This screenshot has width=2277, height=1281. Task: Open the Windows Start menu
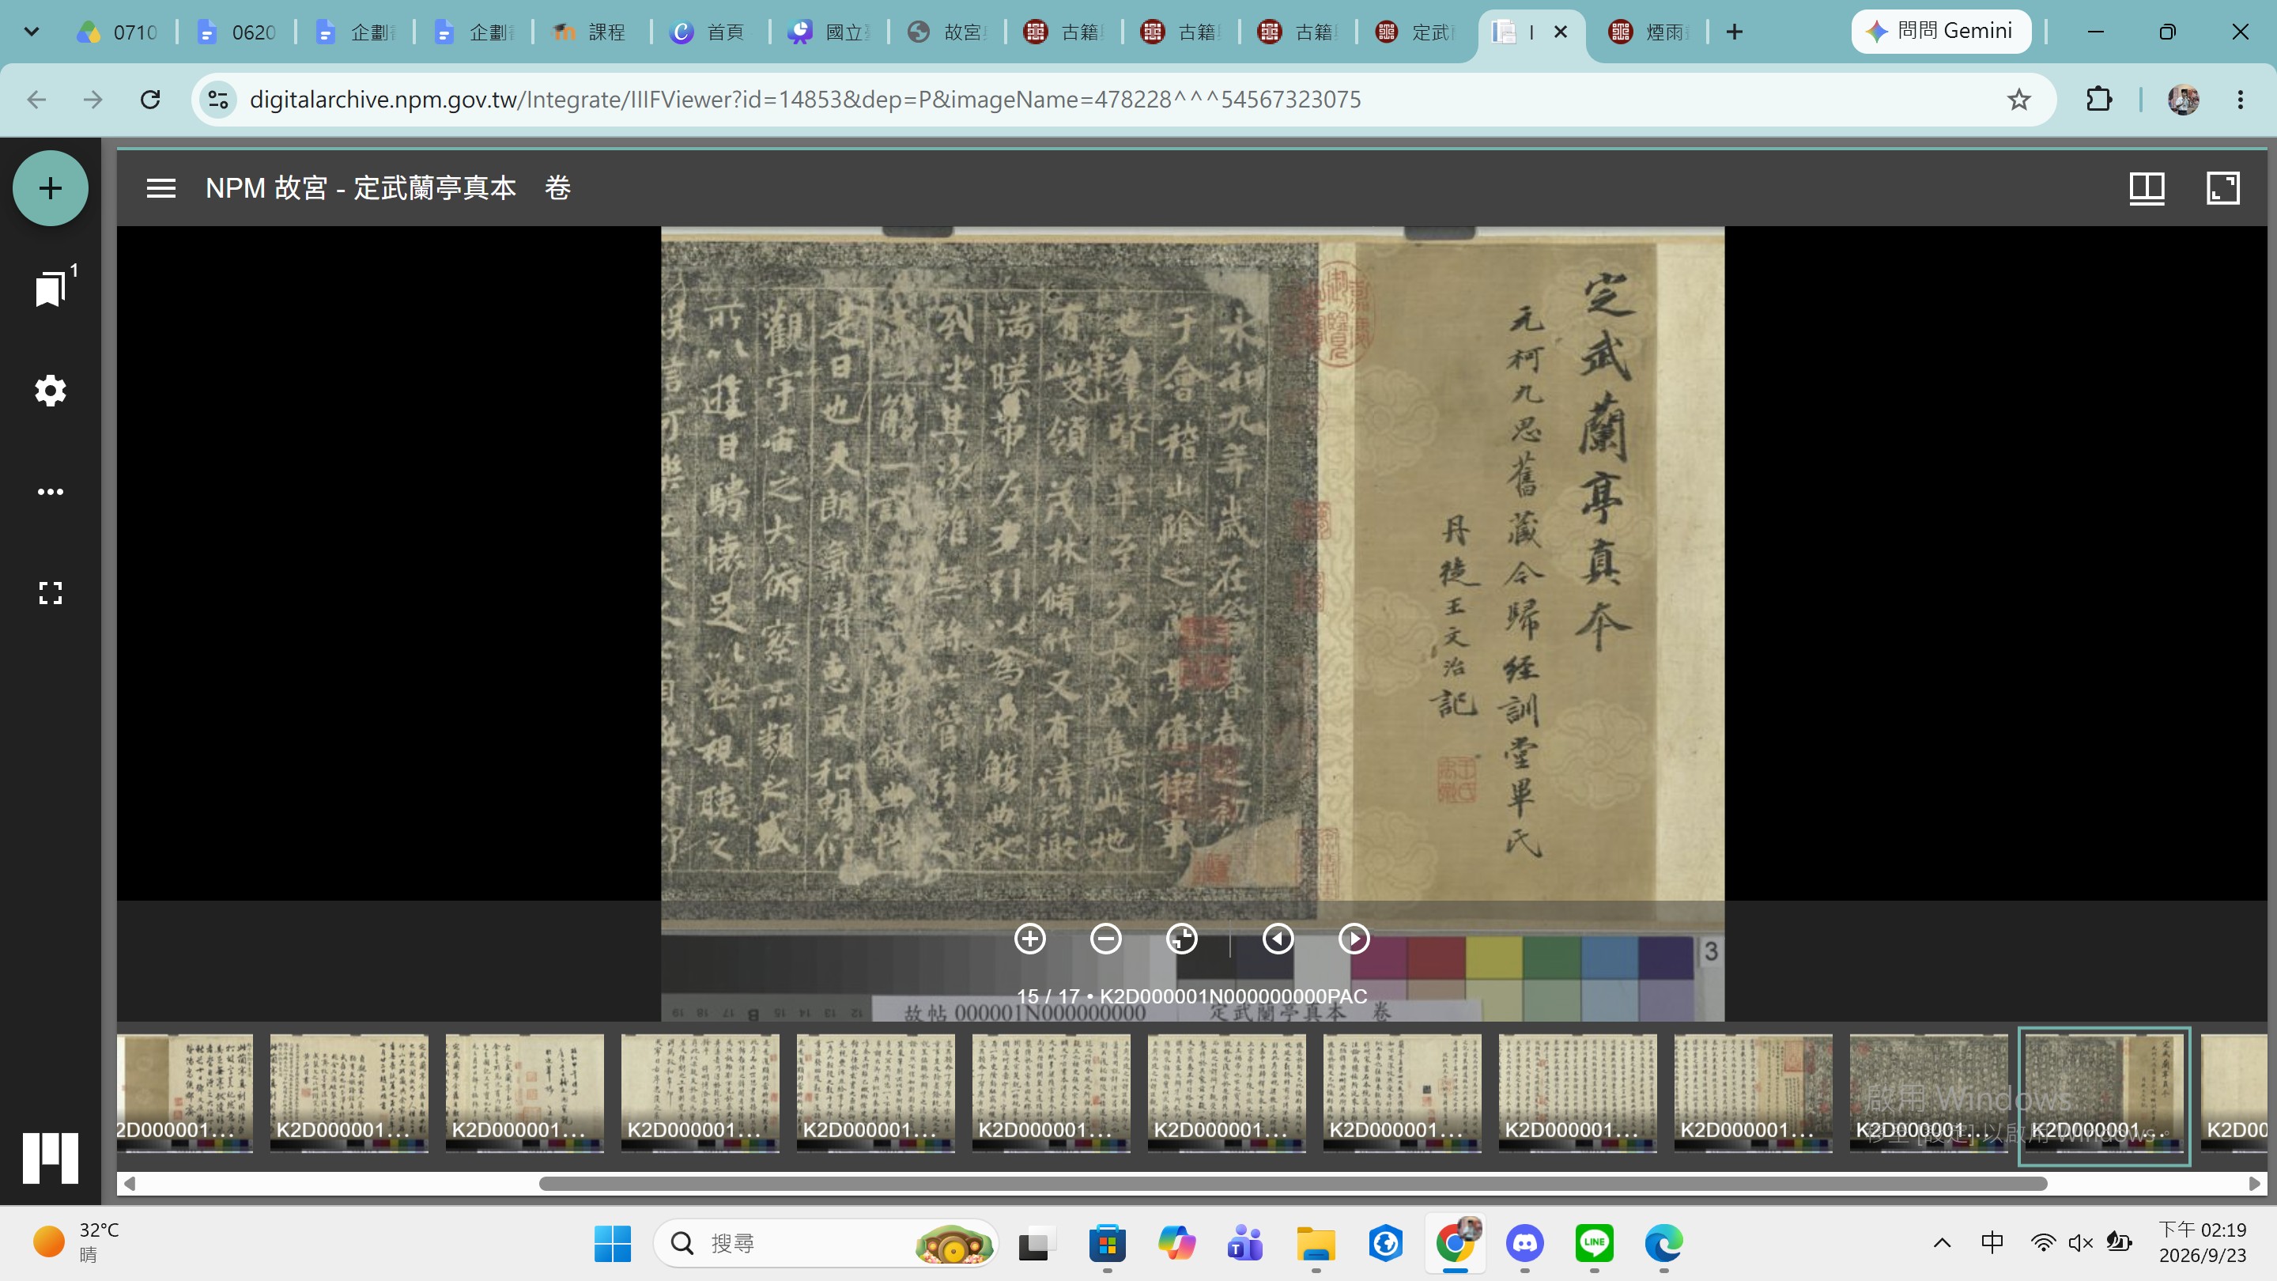coord(613,1244)
